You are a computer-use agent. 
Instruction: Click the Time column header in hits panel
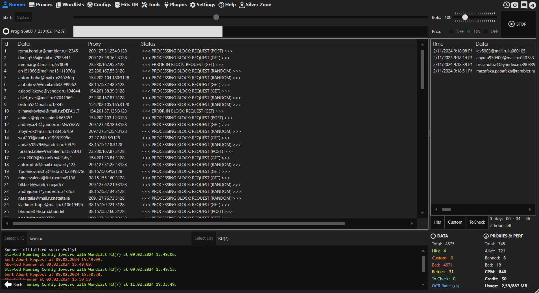pyautogui.click(x=438, y=44)
